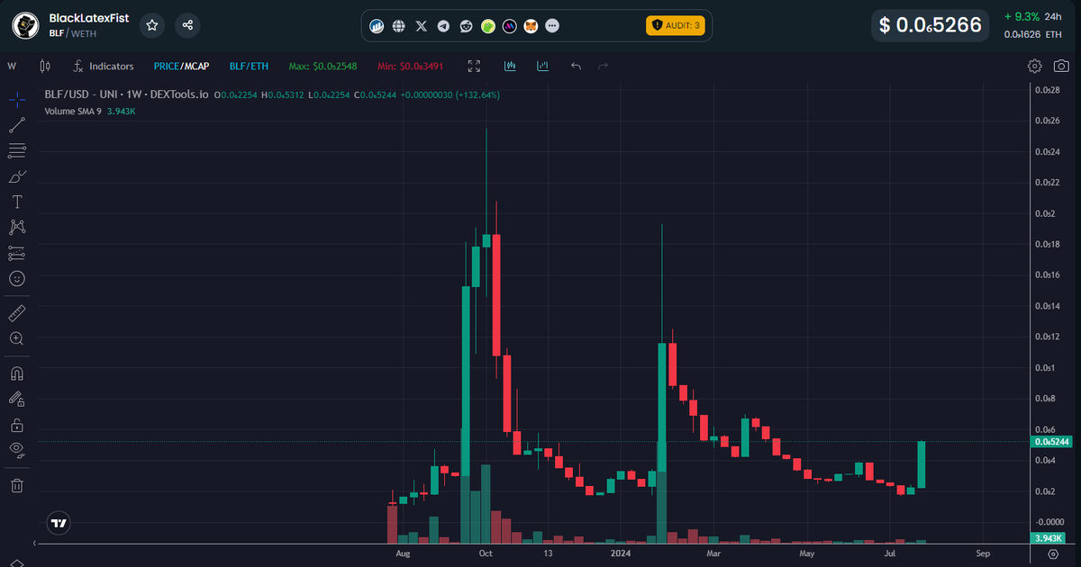The height and width of the screenshot is (567, 1081).
Task: Toggle magnet mode for drawings
Action: pyautogui.click(x=16, y=373)
